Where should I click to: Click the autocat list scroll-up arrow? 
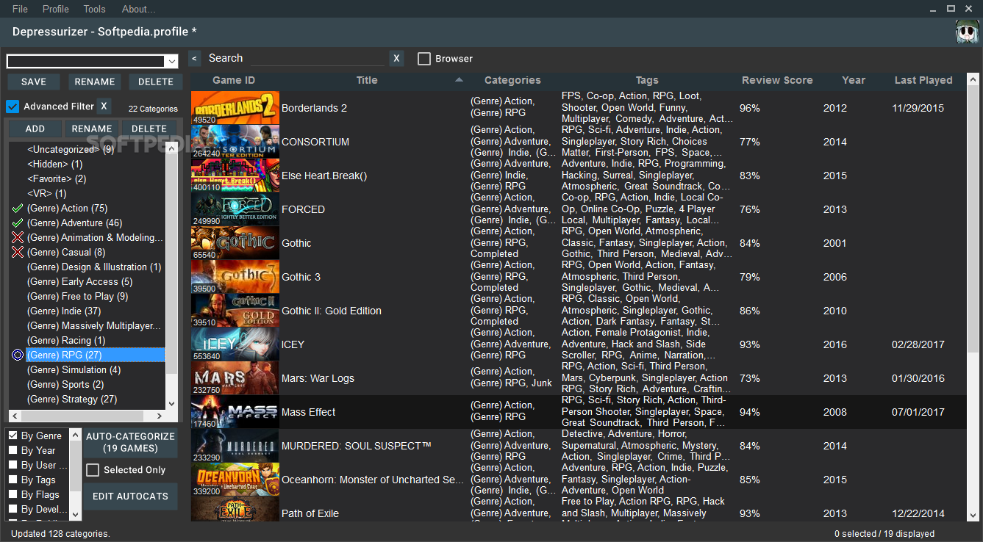(x=75, y=435)
